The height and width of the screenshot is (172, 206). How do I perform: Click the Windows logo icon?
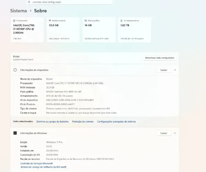point(15,133)
